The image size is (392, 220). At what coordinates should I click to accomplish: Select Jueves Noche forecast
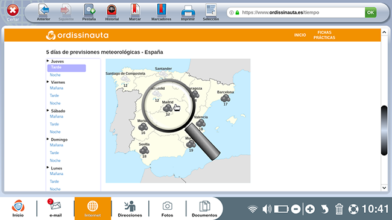click(x=55, y=75)
